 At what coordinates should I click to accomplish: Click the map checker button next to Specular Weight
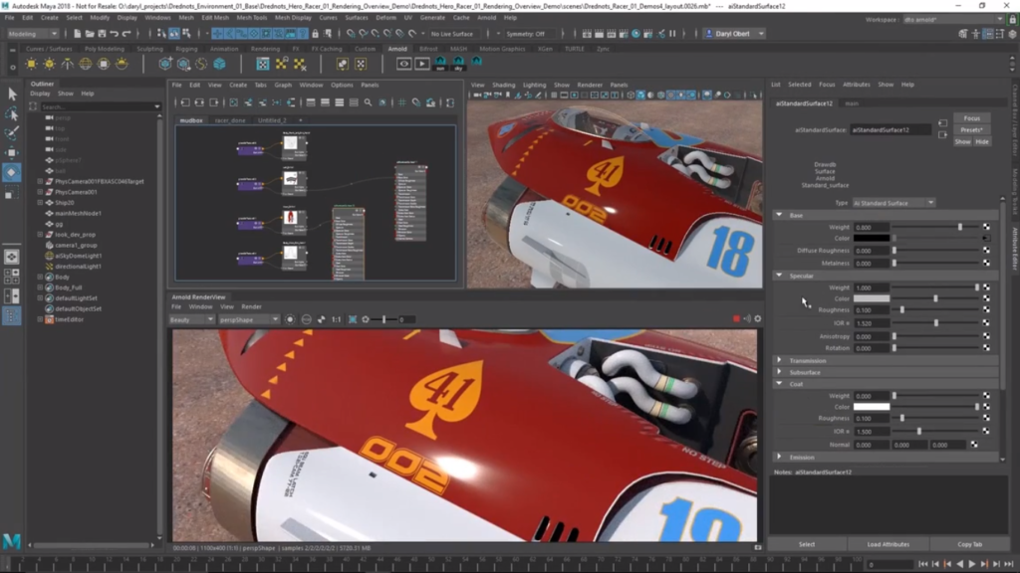(986, 287)
